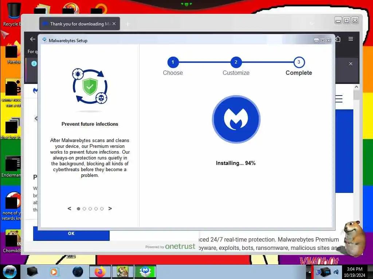Click the Firefox taskbar button
Image resolution: width=373 pixels, height=279 pixels.
coord(100,272)
